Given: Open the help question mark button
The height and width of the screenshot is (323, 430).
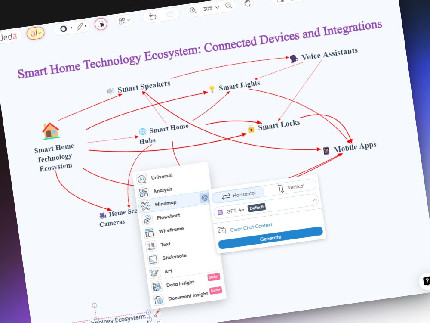Looking at the screenshot, I should pyautogui.click(x=426, y=281).
